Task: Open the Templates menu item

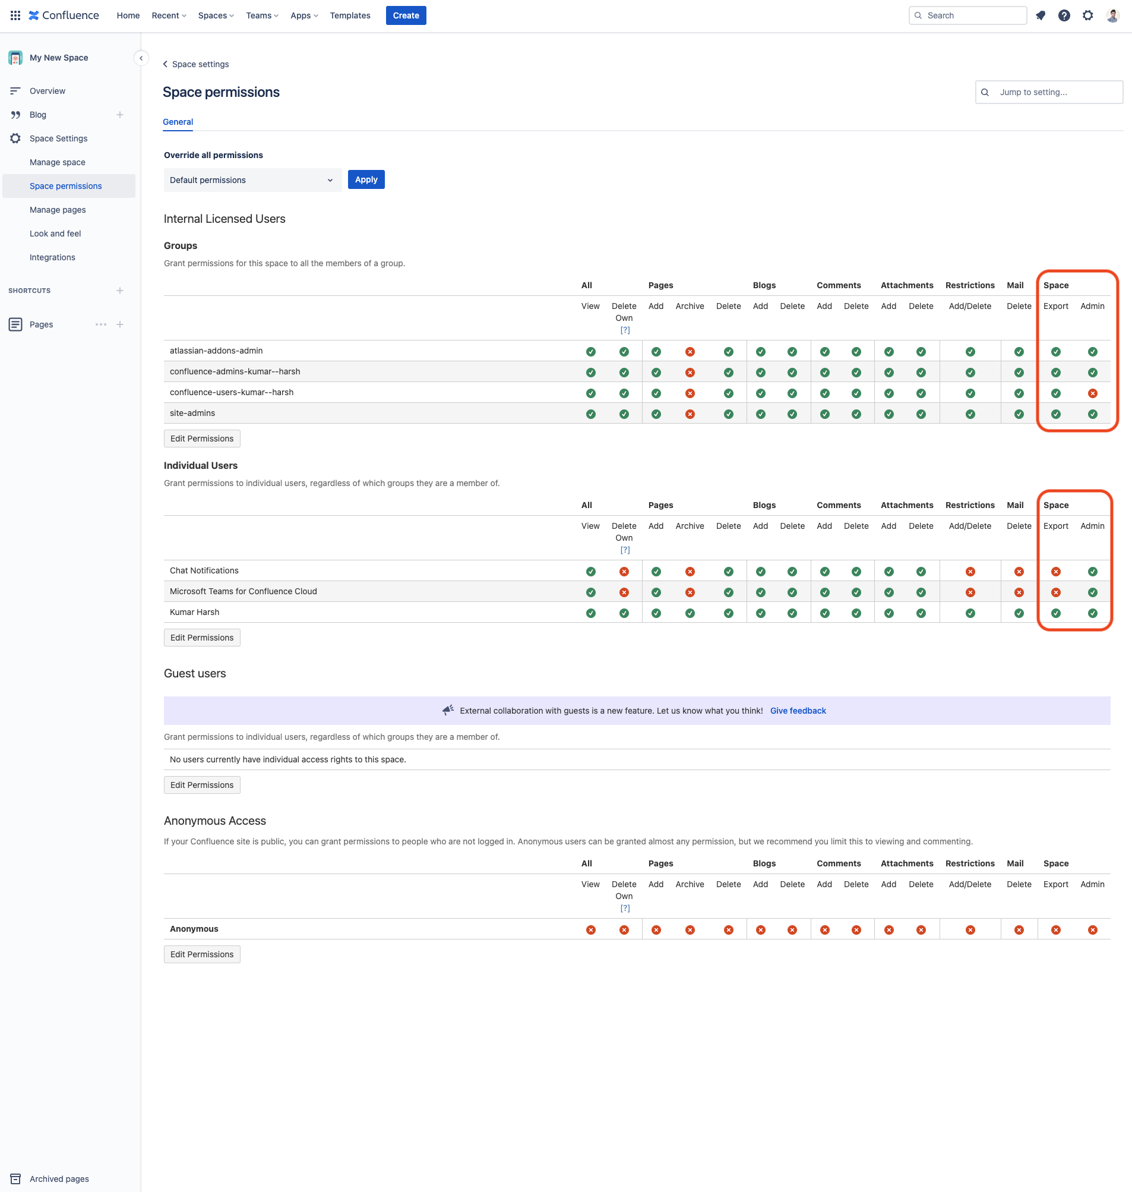Action: click(x=350, y=15)
